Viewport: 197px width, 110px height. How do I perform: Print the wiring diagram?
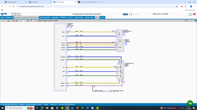(196, 21)
